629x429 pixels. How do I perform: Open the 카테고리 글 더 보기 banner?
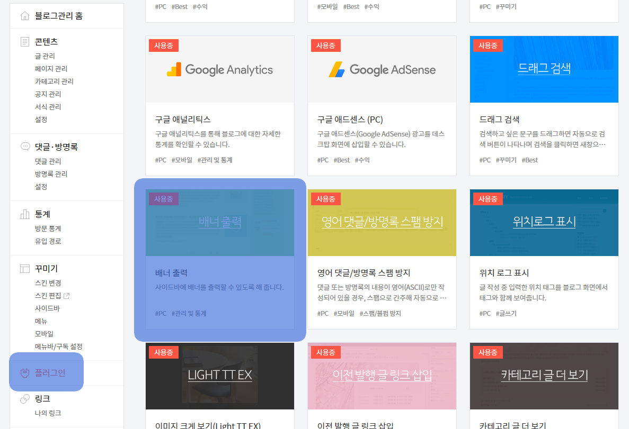[544, 376]
